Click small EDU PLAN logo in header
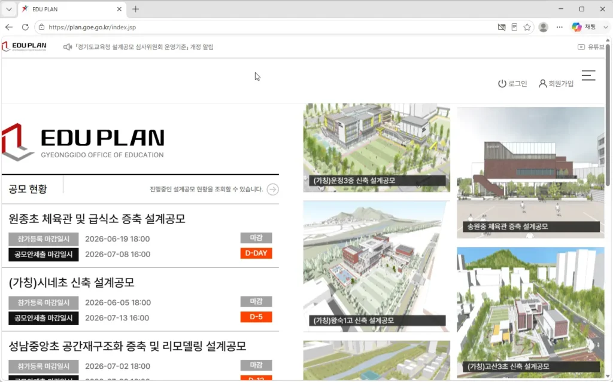This screenshot has width=613, height=382. click(24, 47)
